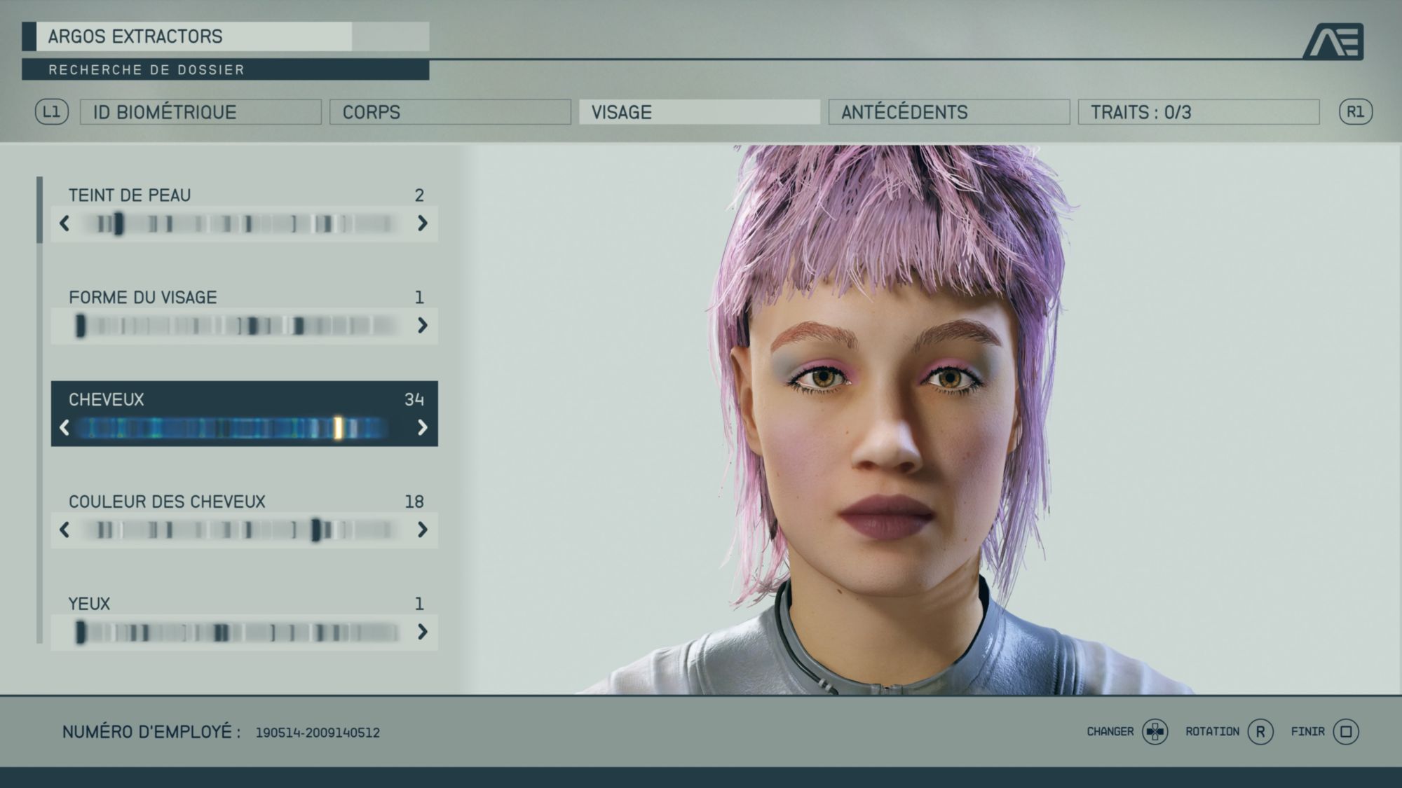Viewport: 1402px width, 788px height.
Task: Switch to ID Biométrique tab
Action: click(200, 112)
